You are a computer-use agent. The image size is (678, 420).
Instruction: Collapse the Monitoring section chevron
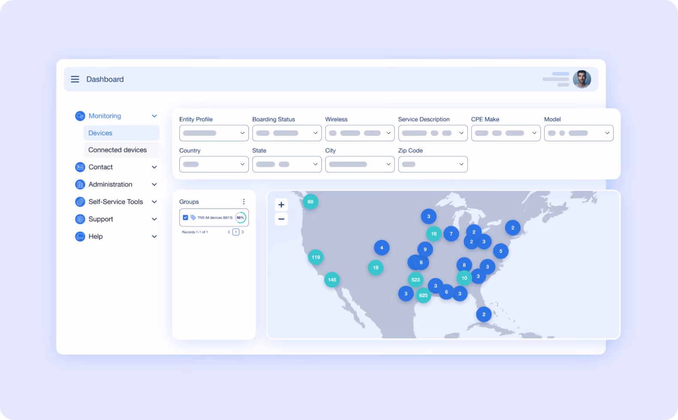click(154, 116)
